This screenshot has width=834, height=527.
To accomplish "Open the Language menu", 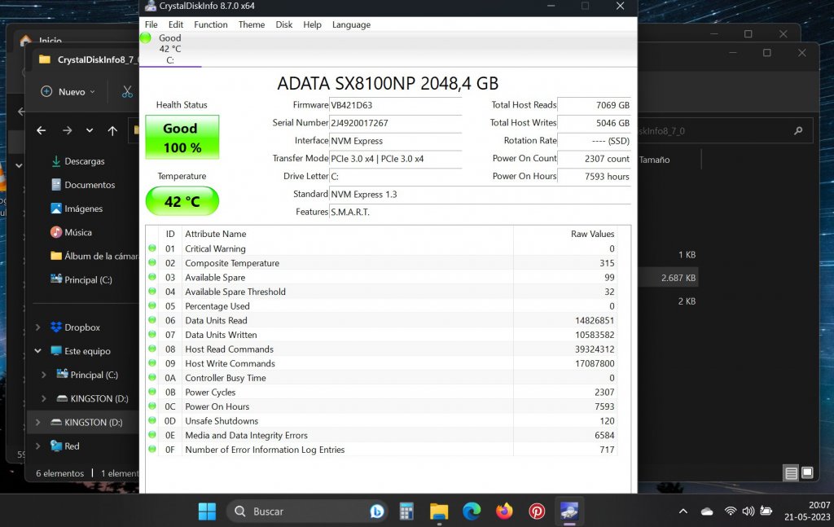I will (x=351, y=24).
